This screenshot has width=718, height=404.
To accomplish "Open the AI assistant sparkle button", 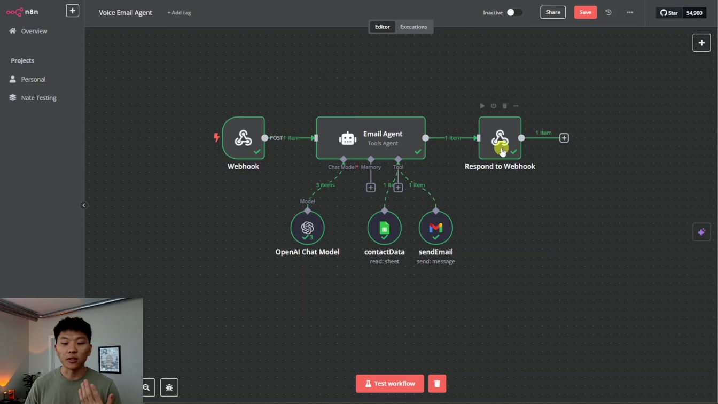I will [701, 232].
